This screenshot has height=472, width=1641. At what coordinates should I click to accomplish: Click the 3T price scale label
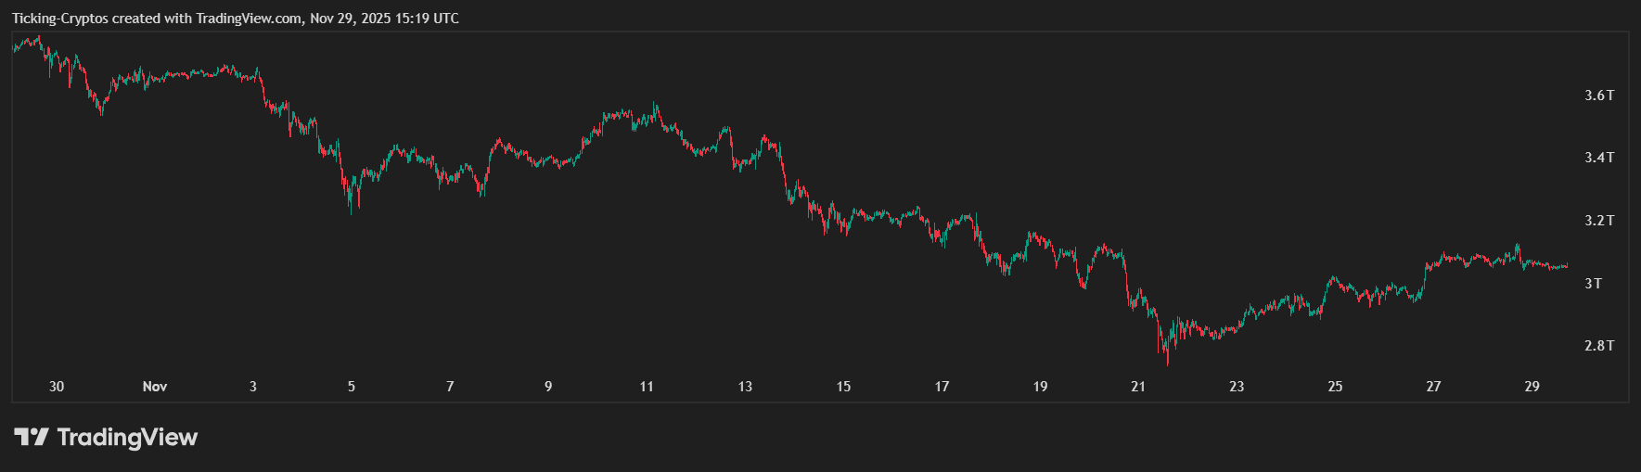click(x=1593, y=284)
